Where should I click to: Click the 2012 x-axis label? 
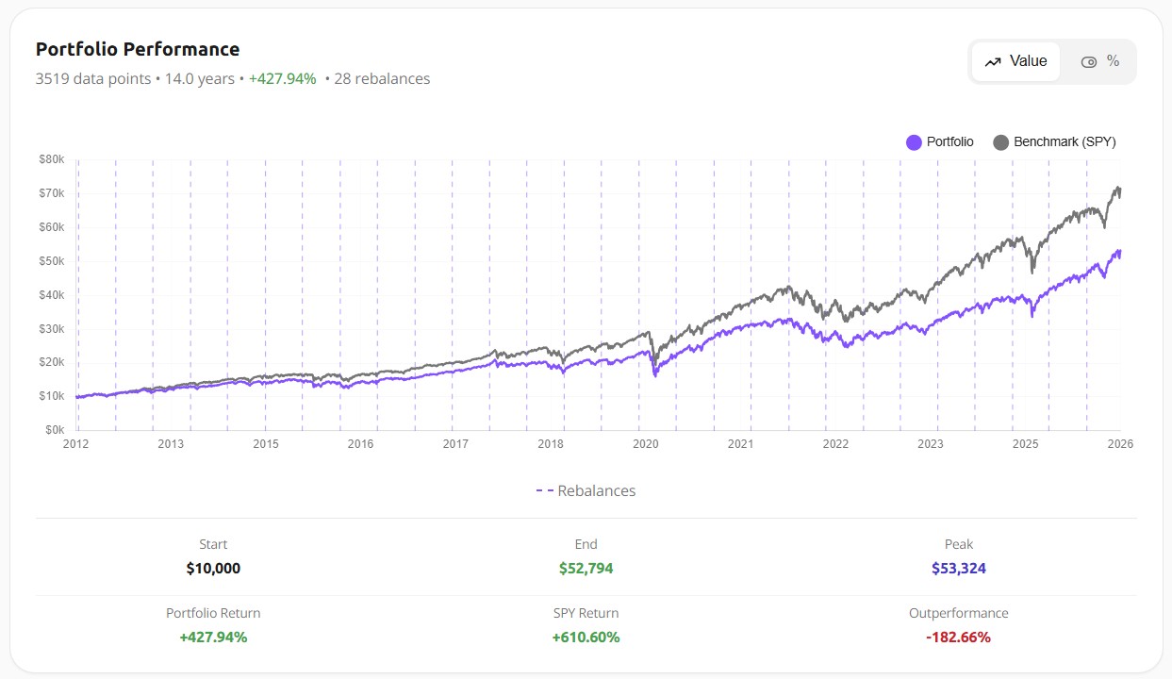point(77,443)
